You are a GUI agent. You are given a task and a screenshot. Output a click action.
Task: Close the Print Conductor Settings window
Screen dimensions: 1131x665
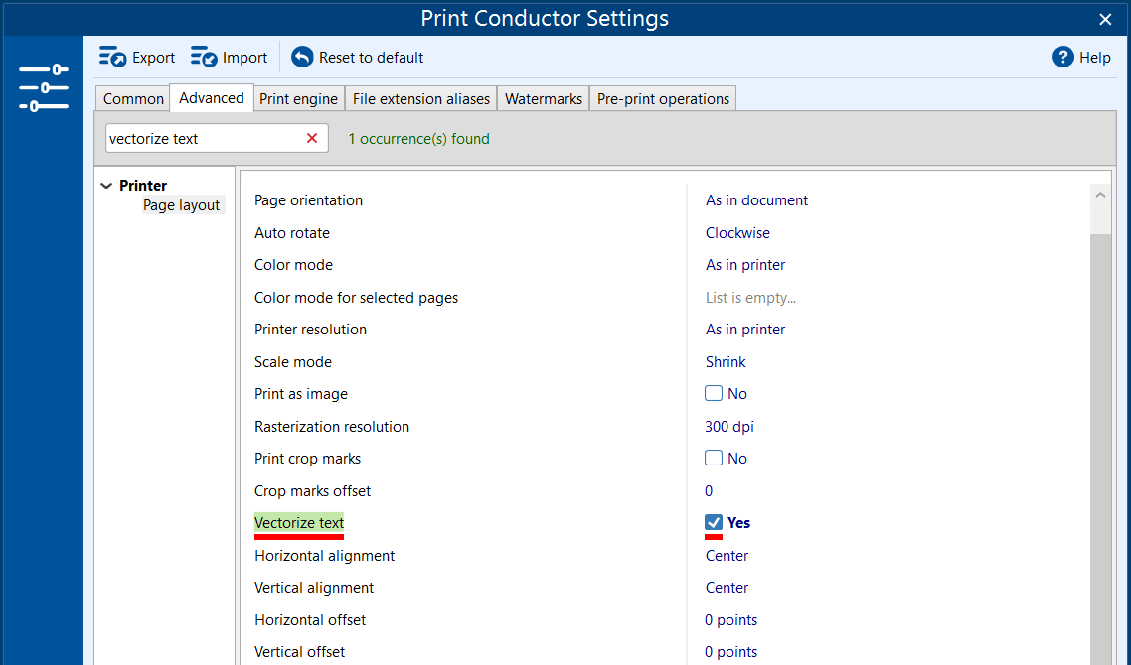click(1105, 19)
